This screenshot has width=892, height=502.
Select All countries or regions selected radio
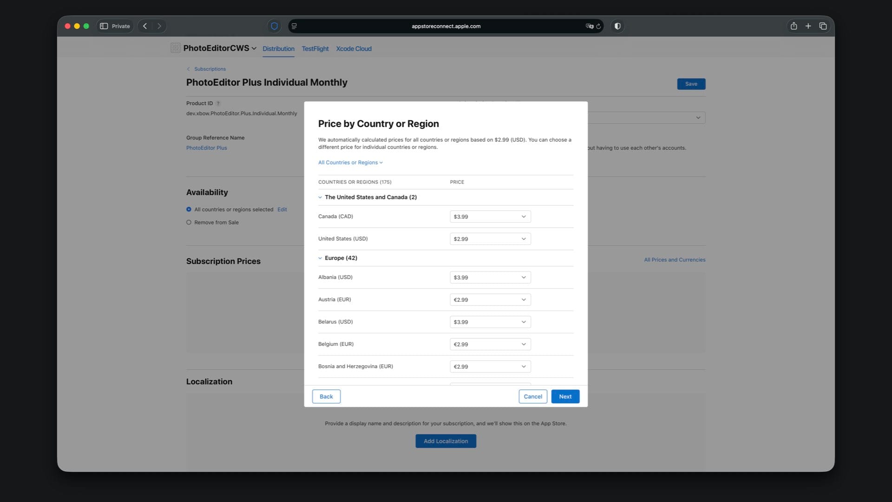[x=189, y=210]
